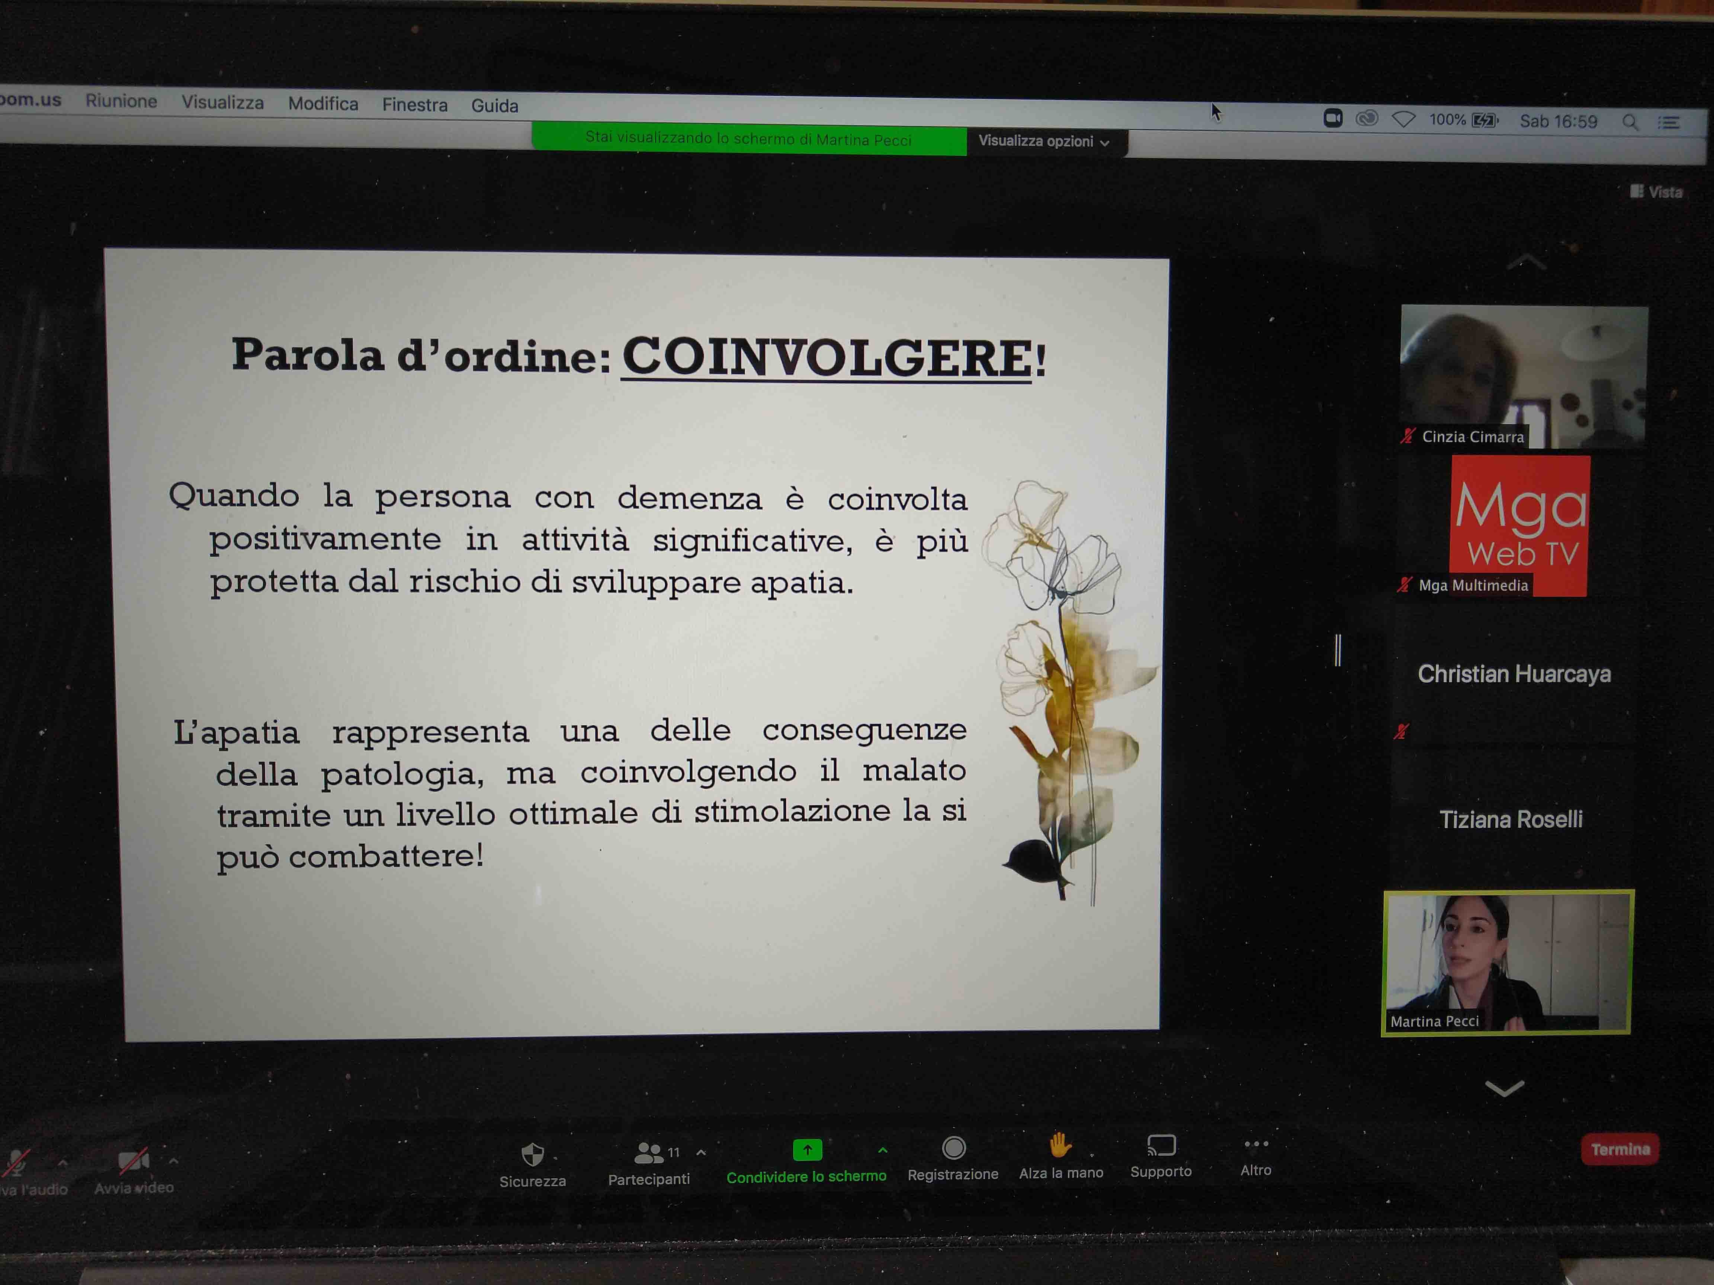Screen dimensions: 1714x1285
Task: Open Spotlight search magnifier
Action: click(x=1630, y=122)
